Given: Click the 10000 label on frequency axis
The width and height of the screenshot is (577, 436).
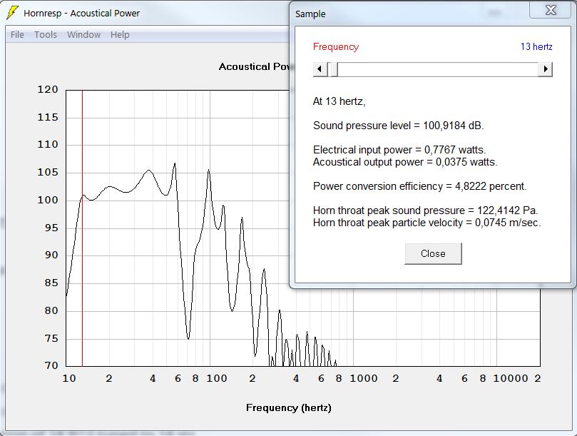Looking at the screenshot, I should 511,378.
